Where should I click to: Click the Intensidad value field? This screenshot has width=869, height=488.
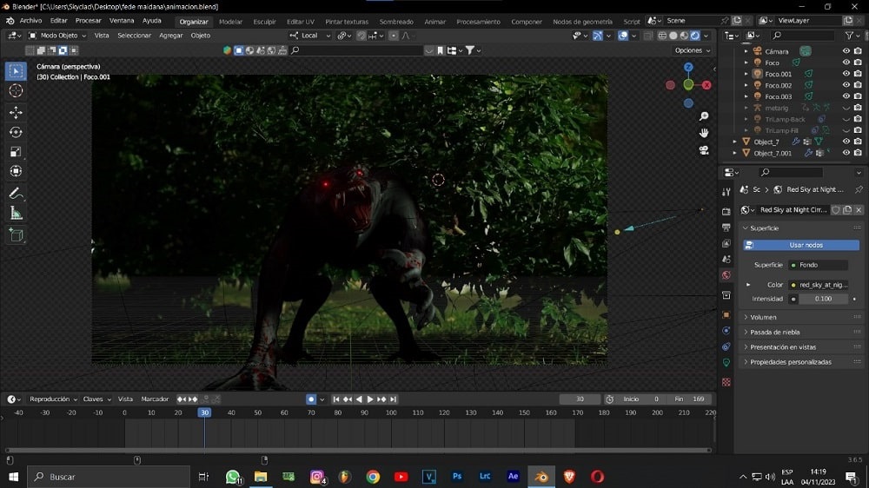tap(822, 299)
